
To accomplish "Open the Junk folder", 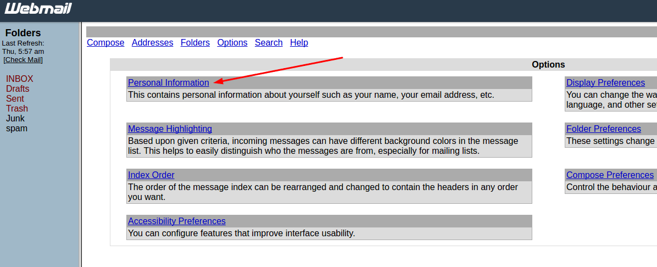I will point(15,118).
